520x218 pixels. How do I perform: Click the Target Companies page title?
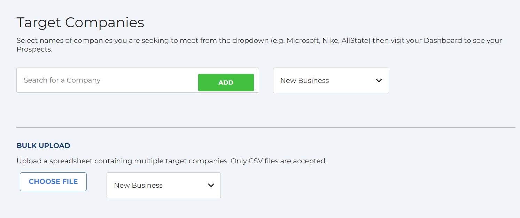click(x=80, y=22)
